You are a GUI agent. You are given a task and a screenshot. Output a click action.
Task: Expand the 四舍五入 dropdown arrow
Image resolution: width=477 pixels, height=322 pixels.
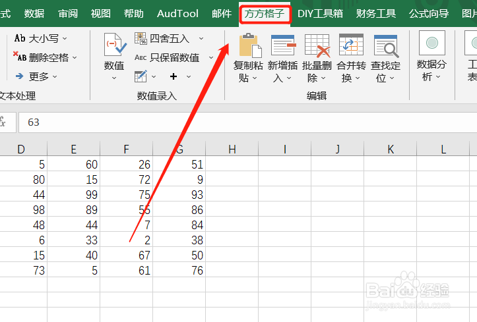pos(201,39)
